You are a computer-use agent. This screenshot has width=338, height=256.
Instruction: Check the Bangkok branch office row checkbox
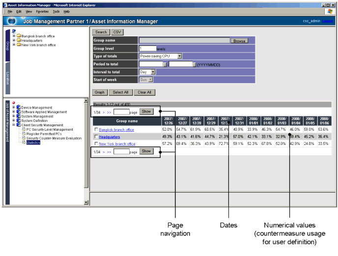[x=96, y=130]
